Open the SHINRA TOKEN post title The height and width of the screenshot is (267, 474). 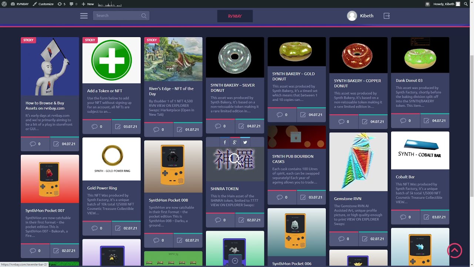tap(225, 189)
